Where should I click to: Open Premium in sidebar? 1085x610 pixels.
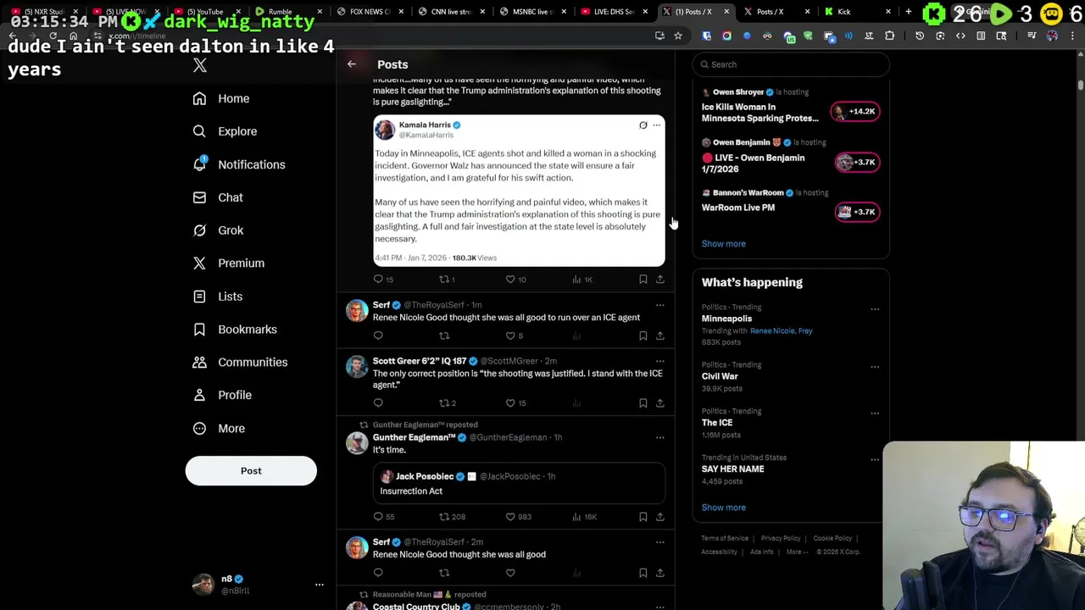tap(229, 263)
